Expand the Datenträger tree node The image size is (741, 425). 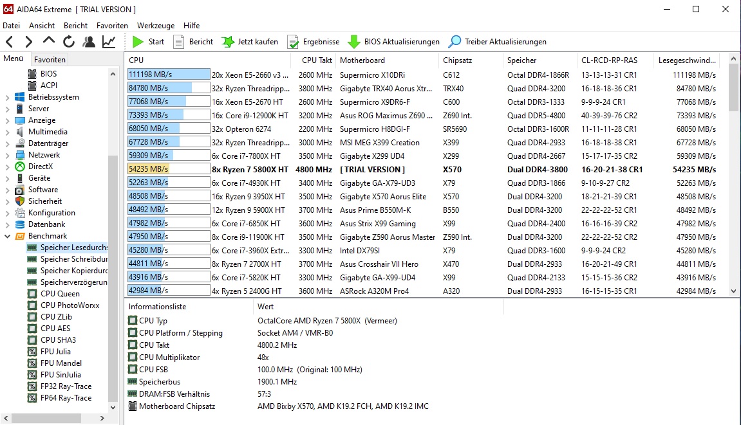(x=7, y=143)
